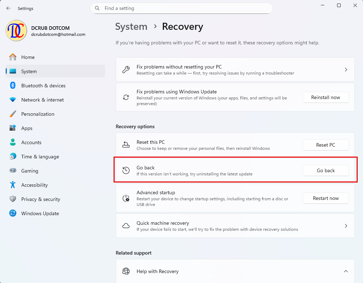Click the Reset this PC icon

click(126, 145)
